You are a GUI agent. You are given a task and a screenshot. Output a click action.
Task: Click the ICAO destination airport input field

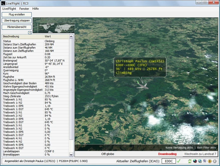[169, 161]
